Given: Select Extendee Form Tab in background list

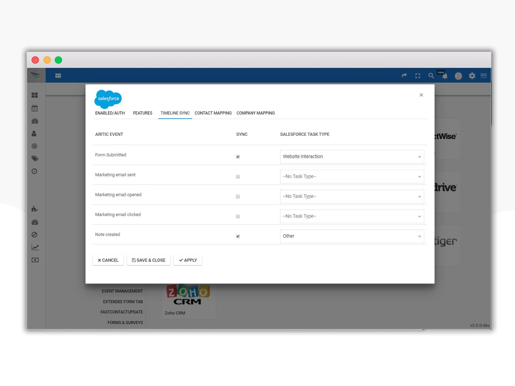Looking at the screenshot, I should [x=123, y=302].
